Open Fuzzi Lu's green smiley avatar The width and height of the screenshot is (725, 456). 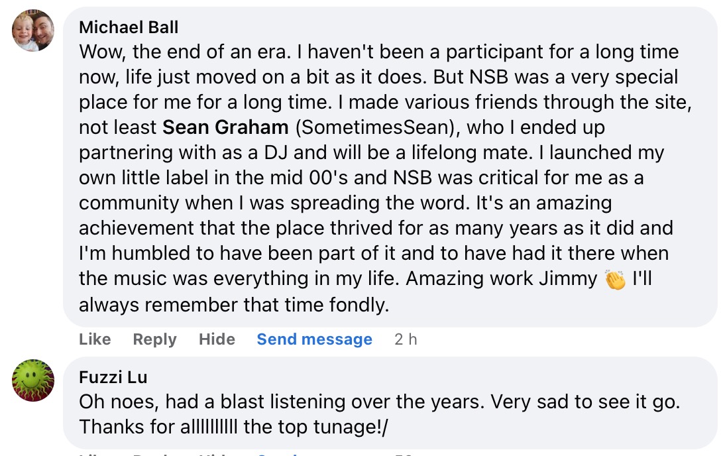33,381
